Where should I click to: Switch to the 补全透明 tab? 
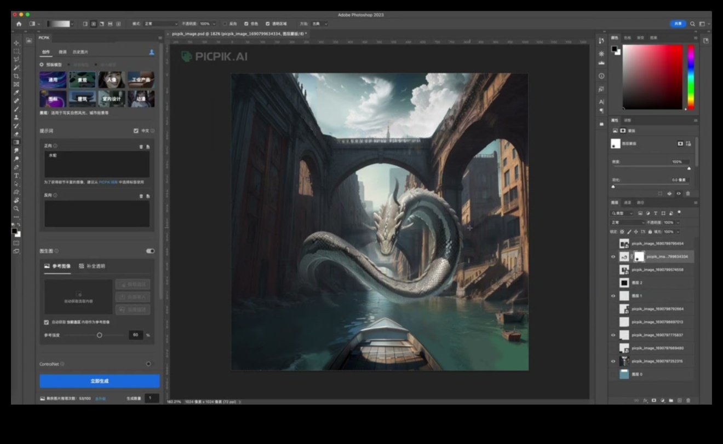[92, 266]
